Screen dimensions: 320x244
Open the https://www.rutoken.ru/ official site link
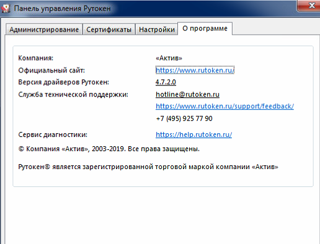pos(195,70)
